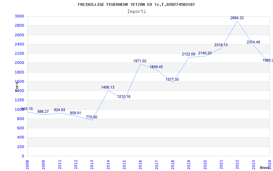Click y-axis value 400
The width and height of the screenshot is (273, 171).
click(x=21, y=137)
